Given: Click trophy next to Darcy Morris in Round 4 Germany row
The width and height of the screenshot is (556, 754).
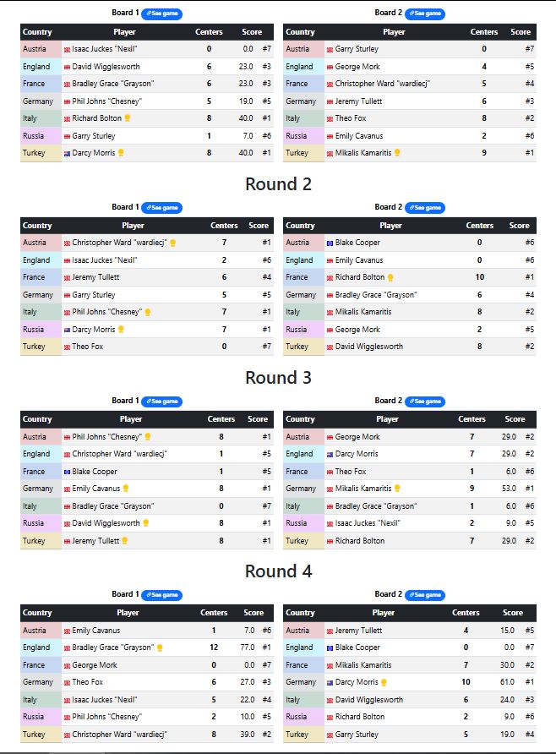Looking at the screenshot, I should click(384, 682).
